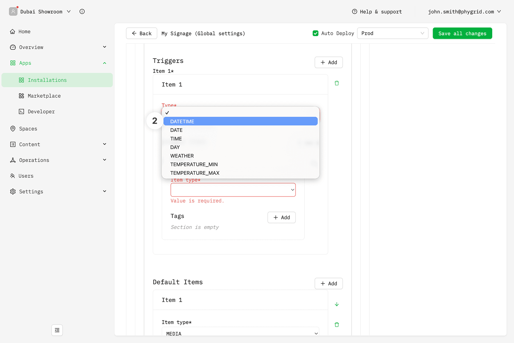Open Home from the sidebar

pos(24,31)
